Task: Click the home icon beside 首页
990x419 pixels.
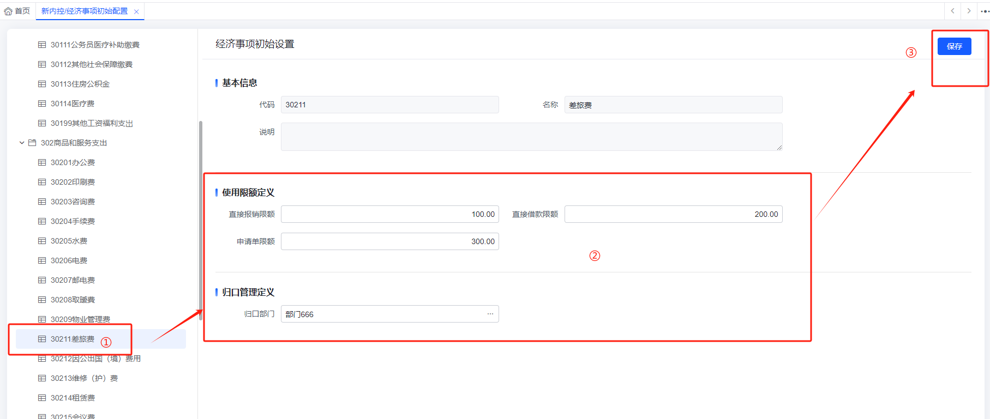Action: tap(8, 11)
